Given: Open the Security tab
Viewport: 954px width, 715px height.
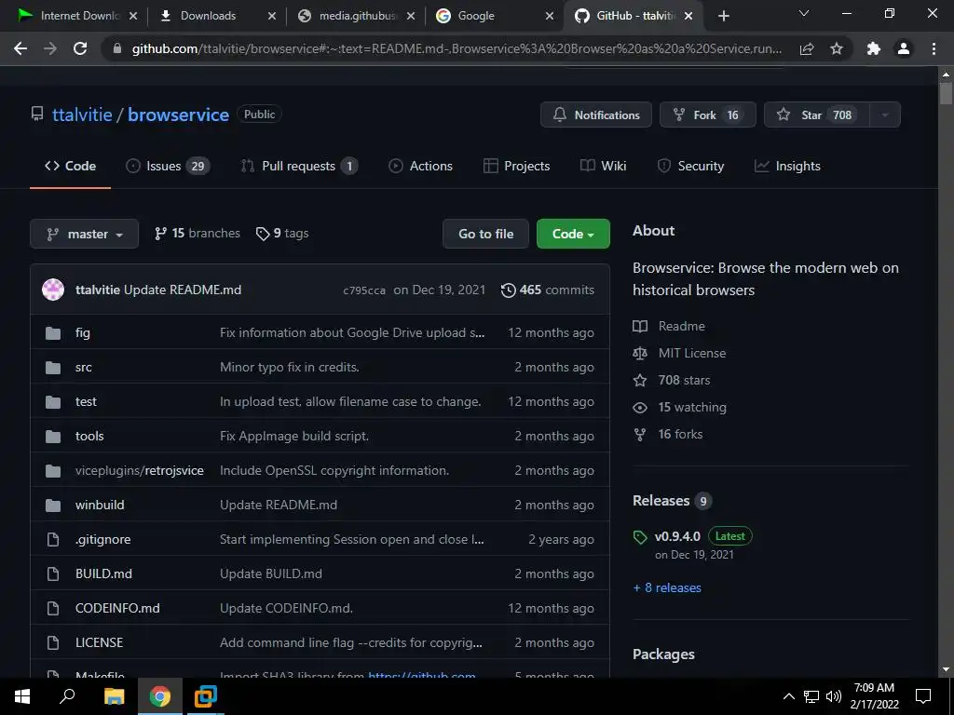Looking at the screenshot, I should coord(690,166).
